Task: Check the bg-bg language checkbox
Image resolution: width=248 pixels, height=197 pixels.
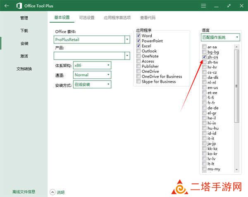Action: tap(204, 52)
